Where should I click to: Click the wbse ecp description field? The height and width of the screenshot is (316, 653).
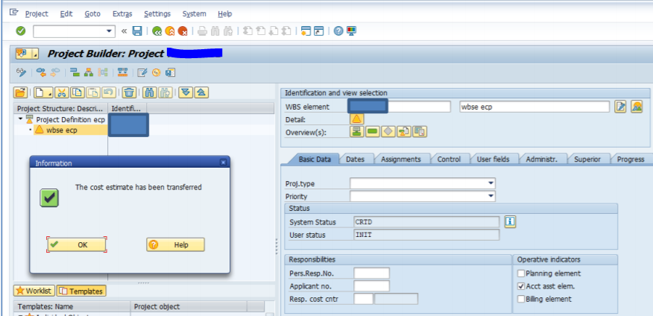click(534, 107)
